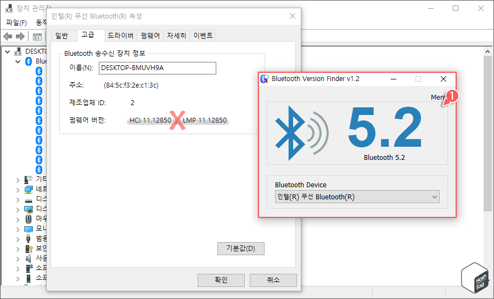
Task: Click the Device Manager scroll up arrow
Action: pyautogui.click(x=488, y=51)
